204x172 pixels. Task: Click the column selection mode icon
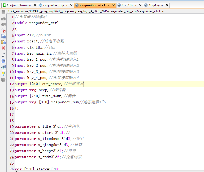pos(3,61)
